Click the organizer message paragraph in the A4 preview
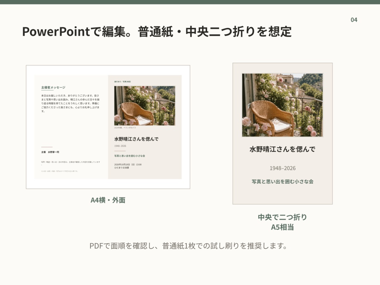Screen dimensions: 380x285 click(70, 104)
